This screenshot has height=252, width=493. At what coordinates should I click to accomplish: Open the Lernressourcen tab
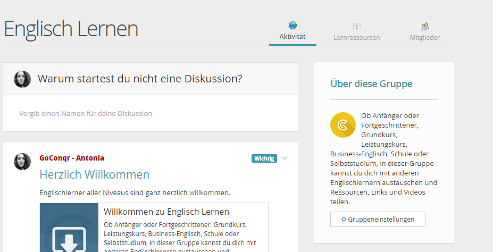click(x=357, y=38)
